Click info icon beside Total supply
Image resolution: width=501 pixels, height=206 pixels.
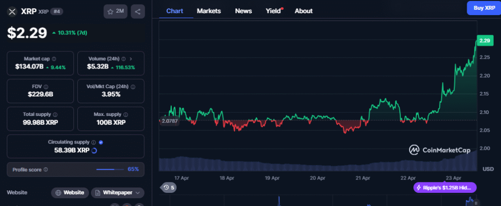[x=55, y=114]
